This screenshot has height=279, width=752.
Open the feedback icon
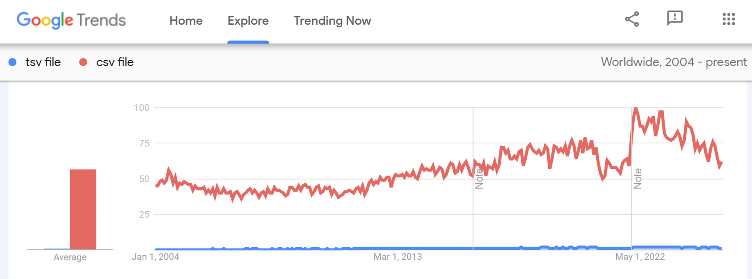(x=675, y=20)
